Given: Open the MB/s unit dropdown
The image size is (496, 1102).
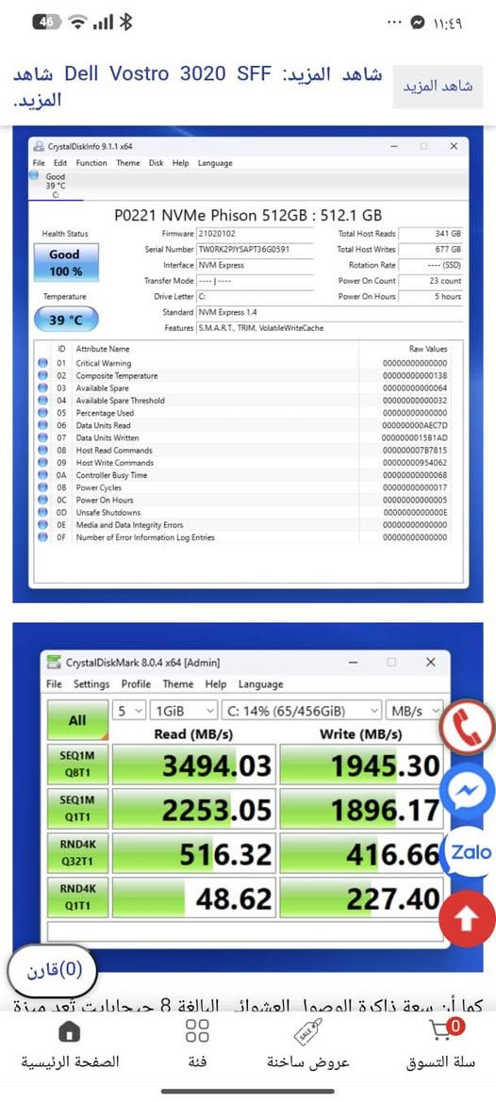Looking at the screenshot, I should coord(415,711).
